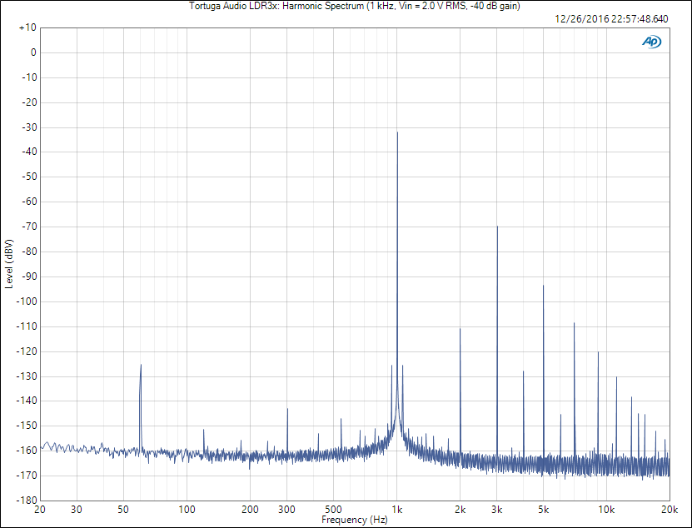Screen dimensions: 692x528
Task: Click the '-30' level axis tick label
Action: (28, 127)
